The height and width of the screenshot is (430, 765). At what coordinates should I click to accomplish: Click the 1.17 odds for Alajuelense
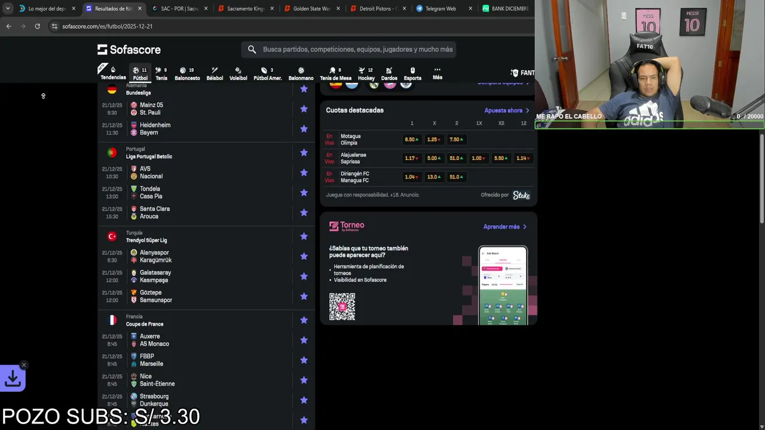[412, 158]
